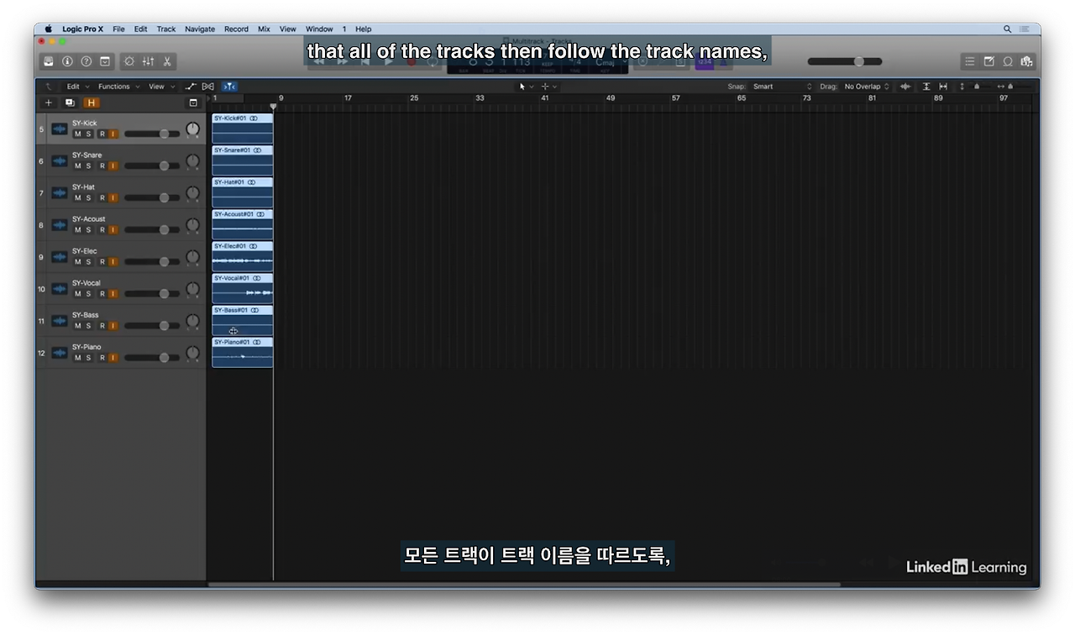Screen dimensions: 1075x635
Task: Open Quick Help
Action: click(x=86, y=61)
